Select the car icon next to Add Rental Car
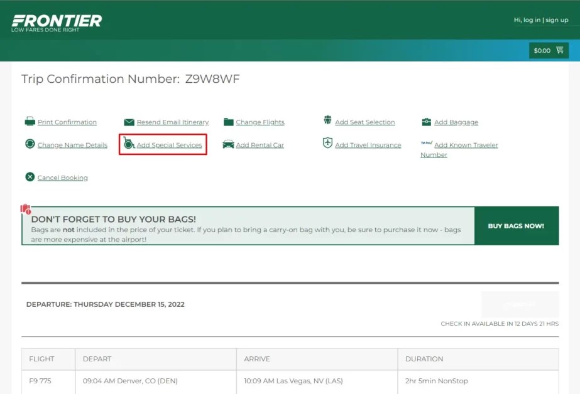The height and width of the screenshot is (394, 580). coord(227,144)
